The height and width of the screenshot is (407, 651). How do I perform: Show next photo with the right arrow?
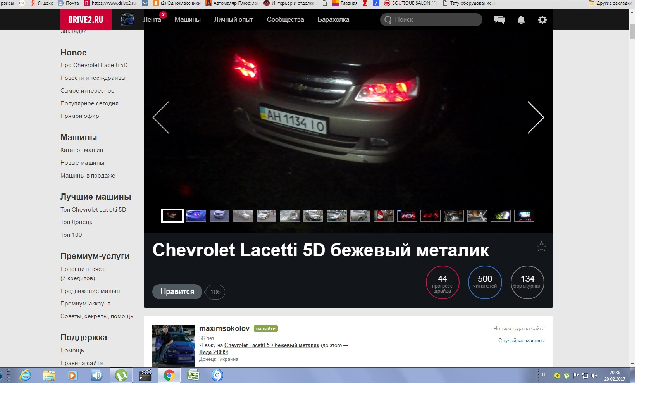(536, 117)
